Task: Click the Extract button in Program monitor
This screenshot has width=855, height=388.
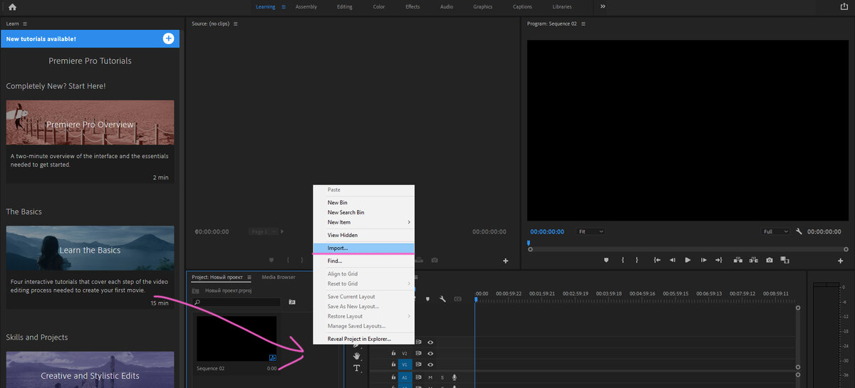Action: pos(753,261)
